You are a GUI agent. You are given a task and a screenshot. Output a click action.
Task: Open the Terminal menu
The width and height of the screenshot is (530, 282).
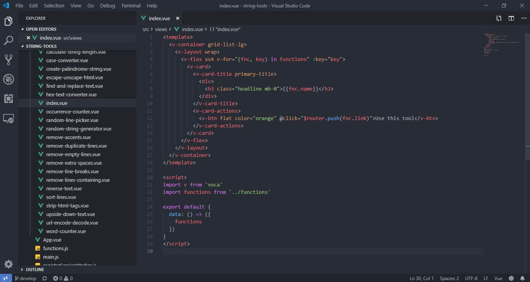[131, 5]
